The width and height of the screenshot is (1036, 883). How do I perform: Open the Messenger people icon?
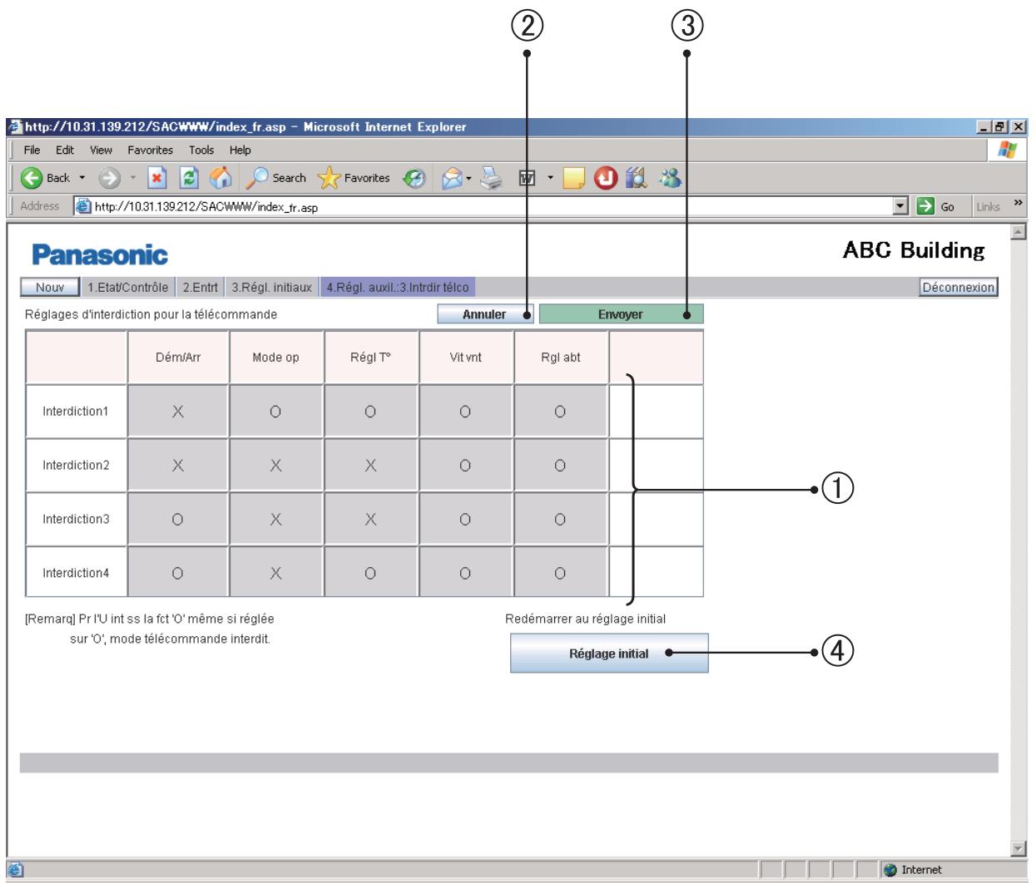pos(672,178)
